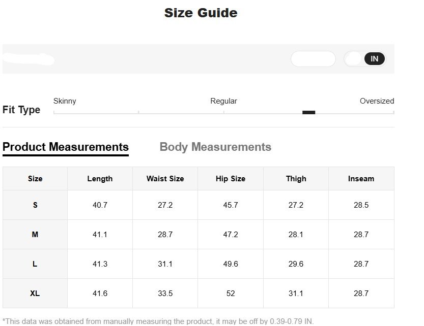Click the Thigh column header
Image resolution: width=424 pixels, height=326 pixels.
(296, 179)
